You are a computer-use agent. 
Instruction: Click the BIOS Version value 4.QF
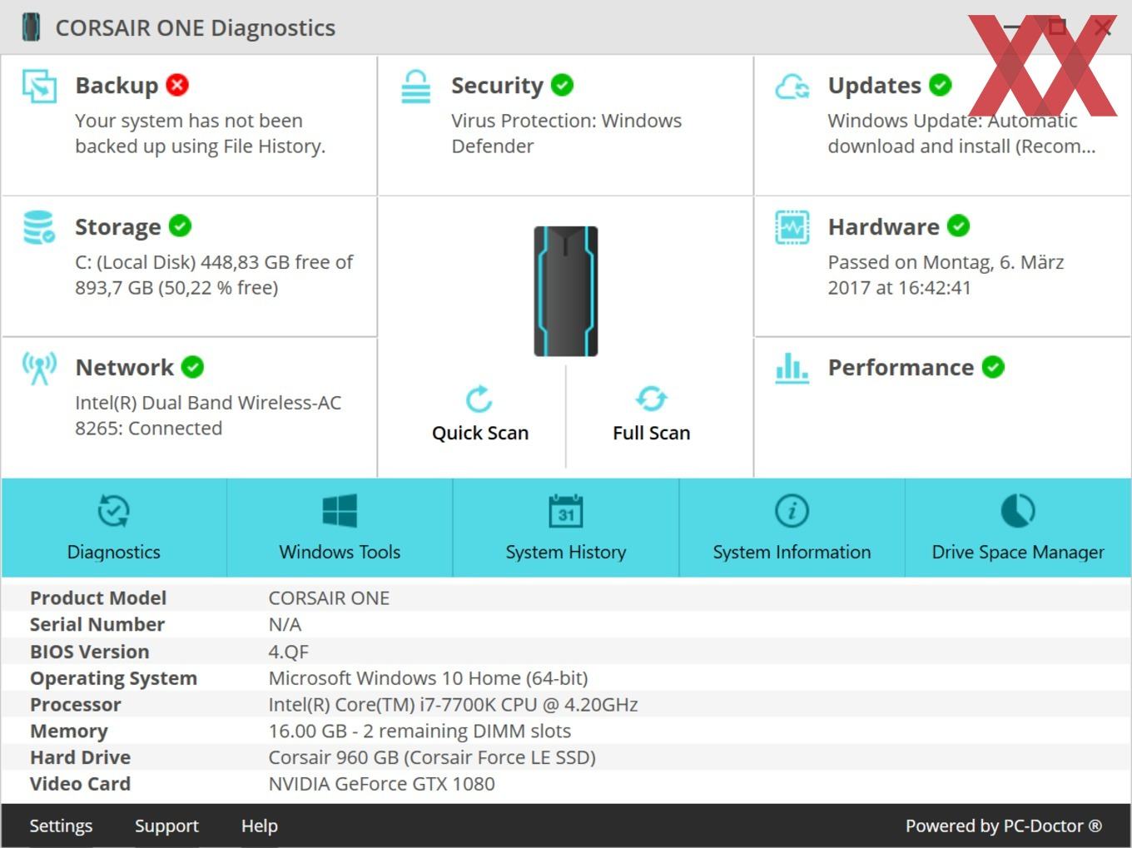click(288, 652)
